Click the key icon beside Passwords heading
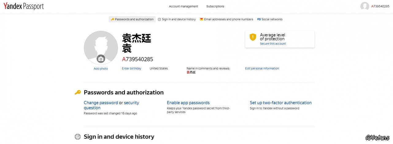Viewport: 393px width, 144px height. [x=78, y=93]
